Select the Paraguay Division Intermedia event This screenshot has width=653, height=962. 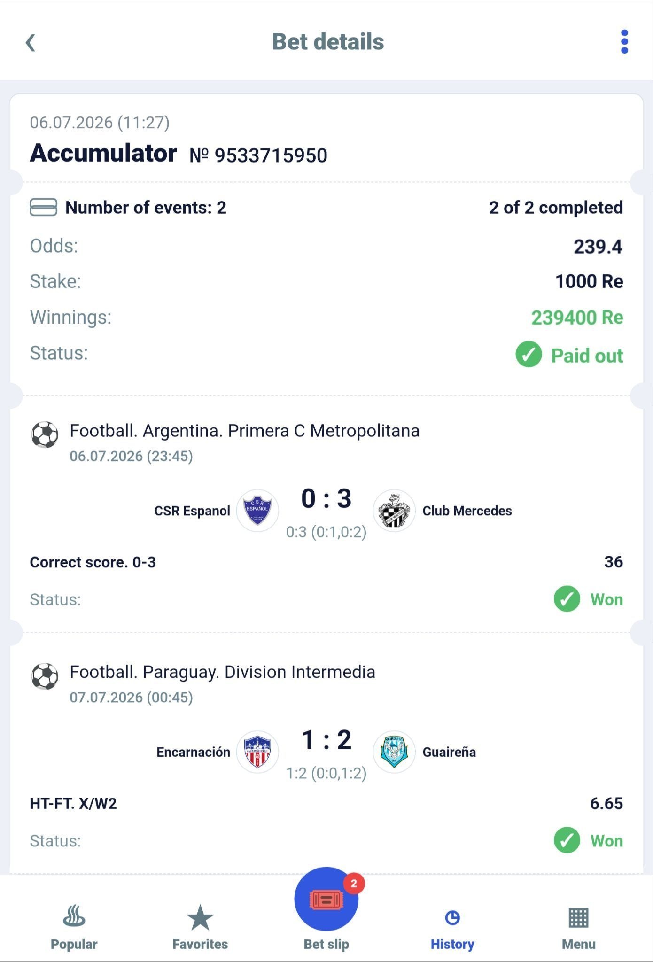[222, 672]
